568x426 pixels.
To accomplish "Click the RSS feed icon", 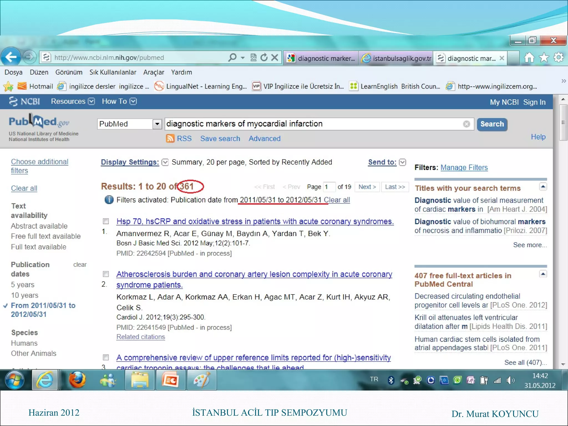I will 170,138.
